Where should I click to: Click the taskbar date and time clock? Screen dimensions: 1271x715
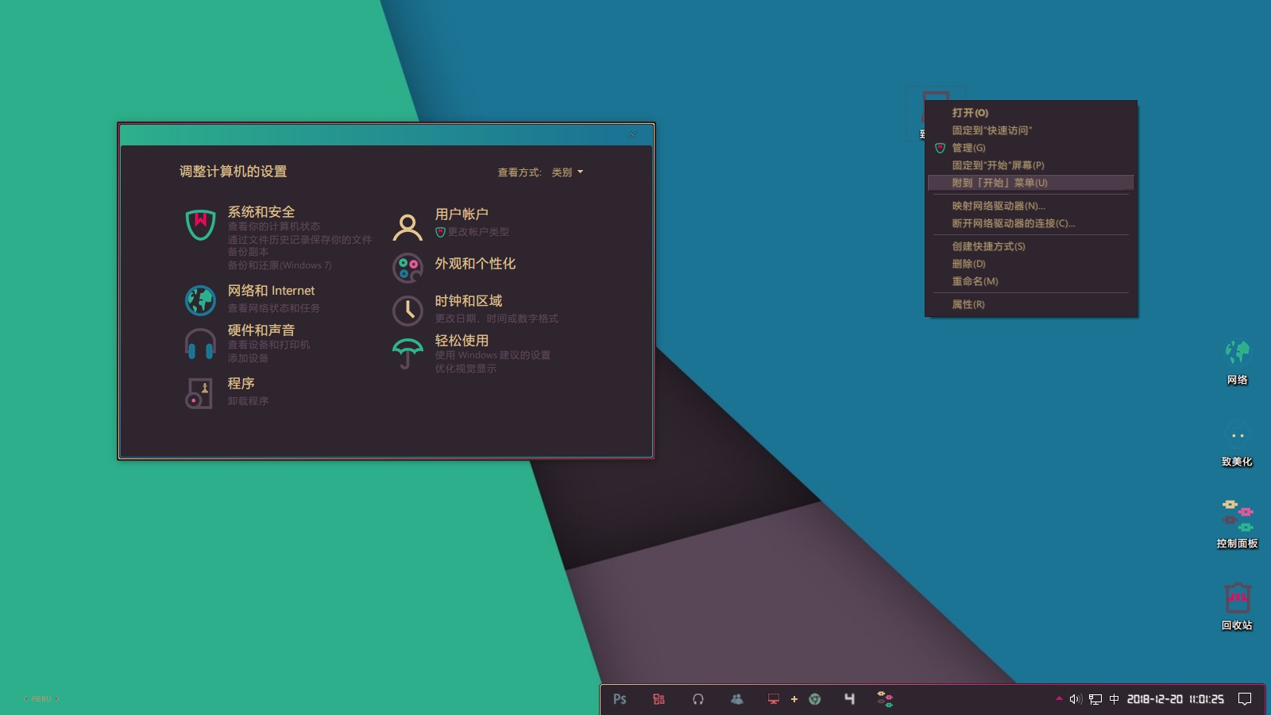(x=1175, y=699)
